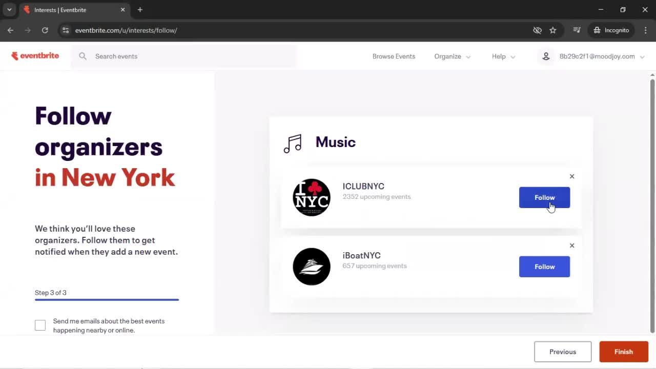Click '2352 upcoming events' text
Image resolution: width=656 pixels, height=369 pixels.
(x=377, y=197)
